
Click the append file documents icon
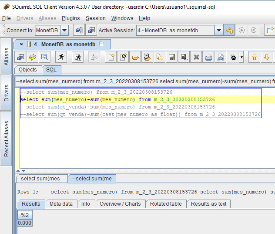pos(160,57)
